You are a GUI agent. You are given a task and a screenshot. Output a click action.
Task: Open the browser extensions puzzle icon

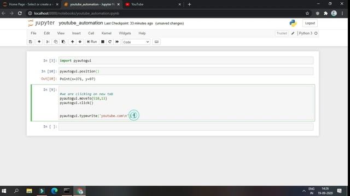(326, 13)
